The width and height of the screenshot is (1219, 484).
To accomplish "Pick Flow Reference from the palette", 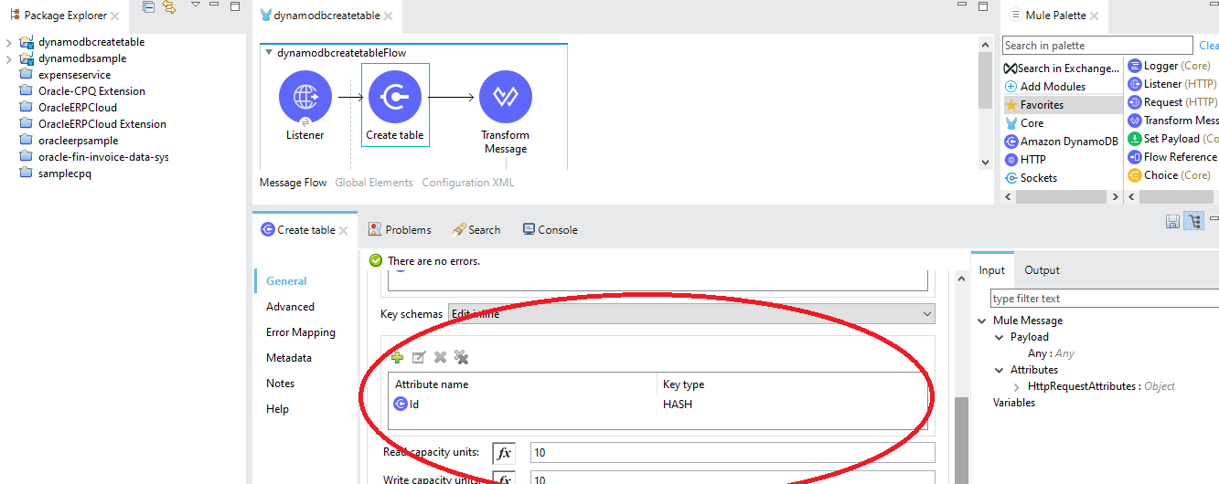I will pos(1173,157).
